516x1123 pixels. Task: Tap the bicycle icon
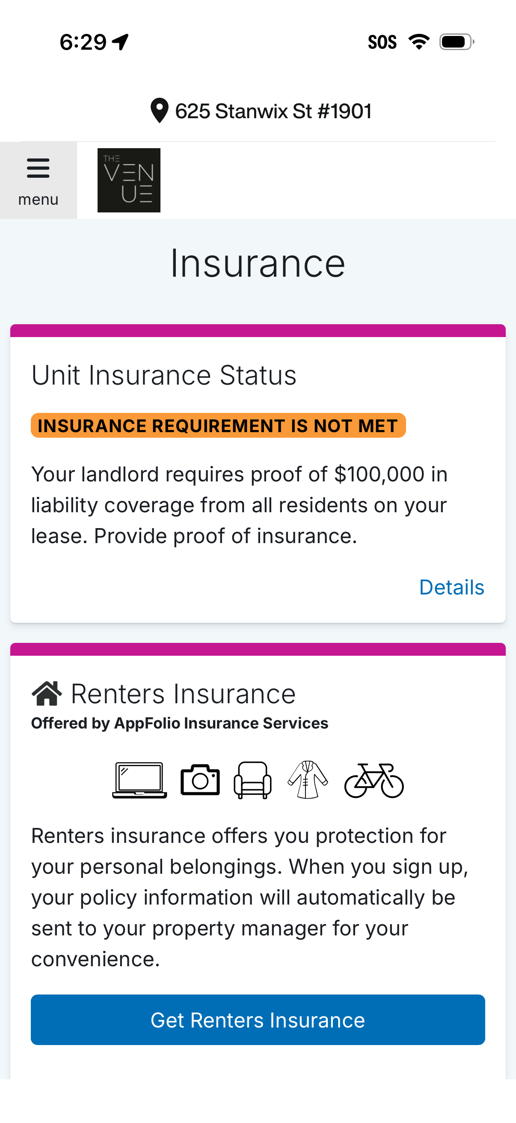click(x=374, y=780)
